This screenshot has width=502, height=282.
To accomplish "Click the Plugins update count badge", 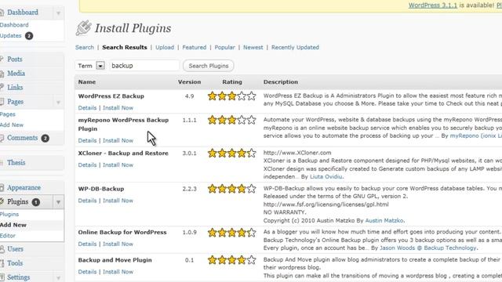I will click(x=36, y=202).
